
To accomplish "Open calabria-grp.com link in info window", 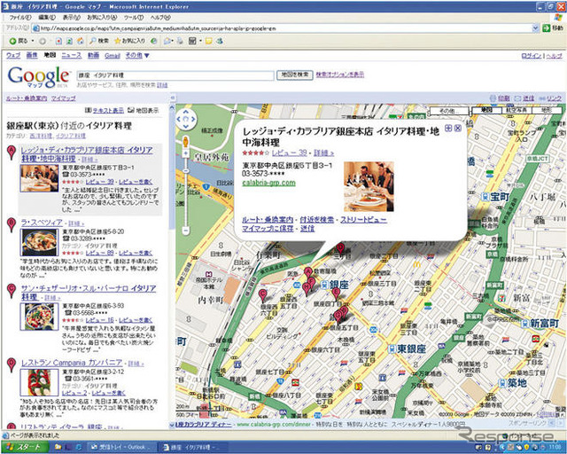I will coord(268,183).
